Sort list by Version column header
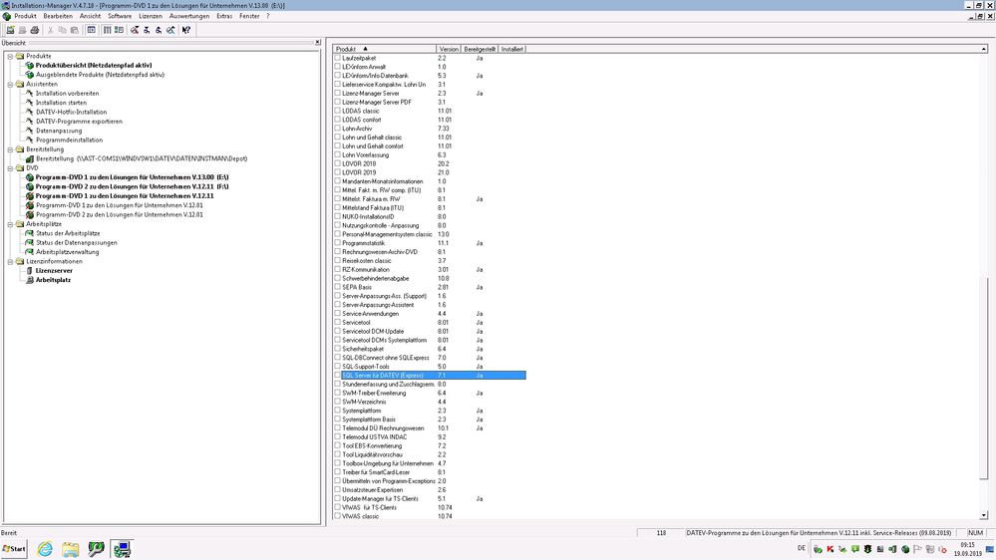The height and width of the screenshot is (560, 996). tap(449, 49)
